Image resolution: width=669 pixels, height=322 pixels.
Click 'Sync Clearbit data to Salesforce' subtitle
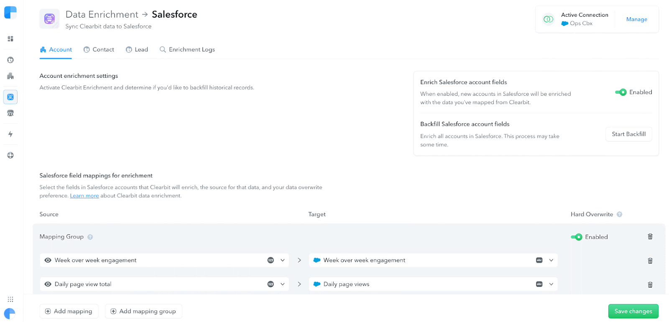[108, 26]
